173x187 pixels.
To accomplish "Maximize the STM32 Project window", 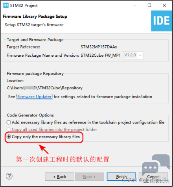I will 149,6.
